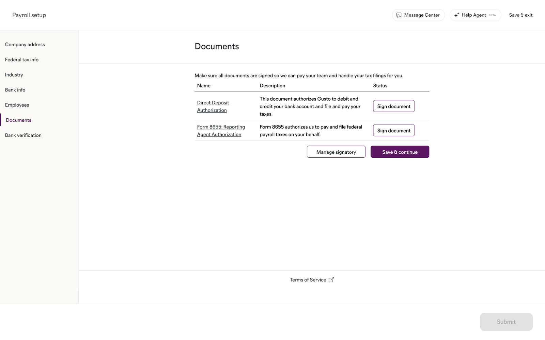This screenshot has width=545, height=340.
Task: Click the Manage signatory button
Action: point(336,152)
